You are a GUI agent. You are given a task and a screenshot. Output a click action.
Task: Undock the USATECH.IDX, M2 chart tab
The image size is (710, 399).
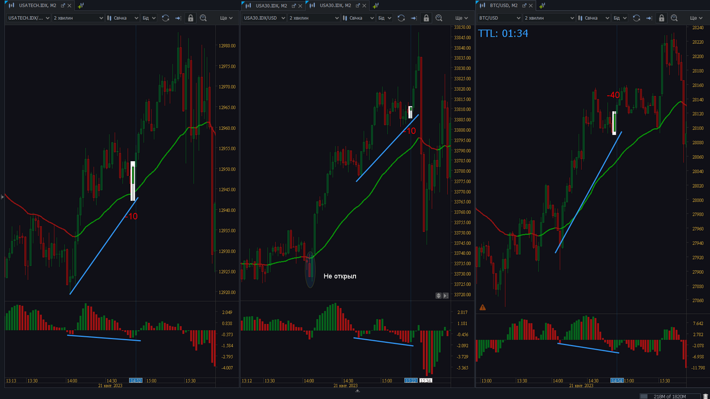tap(63, 6)
